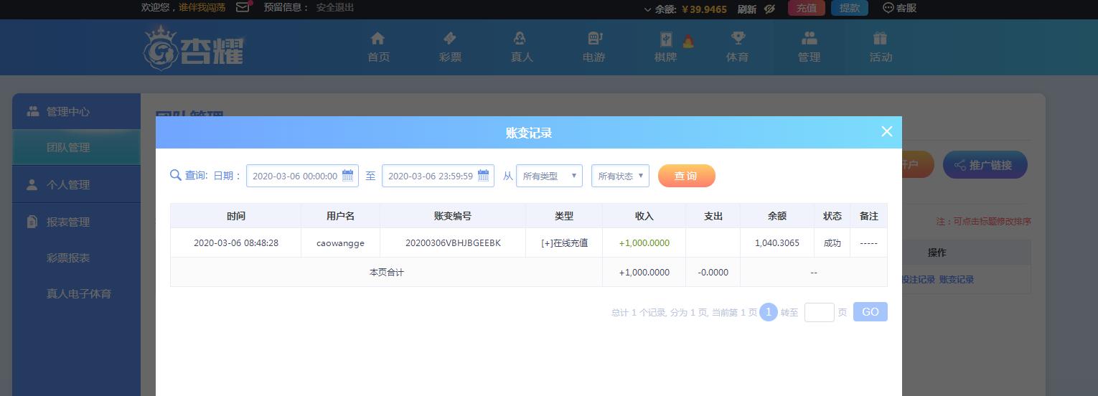The width and height of the screenshot is (1098, 396).
Task: Go to 首页 home nav item
Action: coord(378,47)
